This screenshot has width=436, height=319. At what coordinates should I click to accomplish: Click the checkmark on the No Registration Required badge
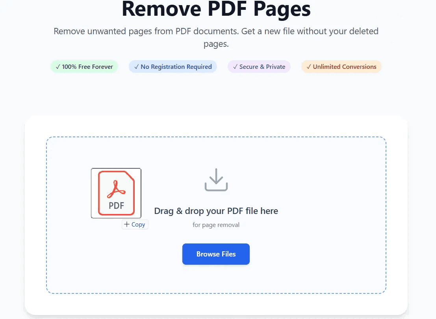coord(137,66)
